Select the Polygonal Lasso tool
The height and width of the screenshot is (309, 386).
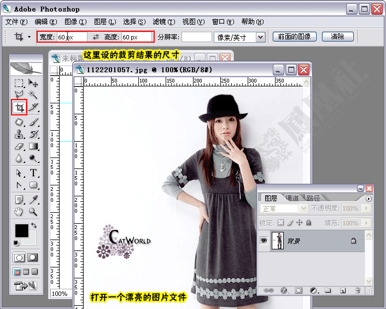coord(19,95)
